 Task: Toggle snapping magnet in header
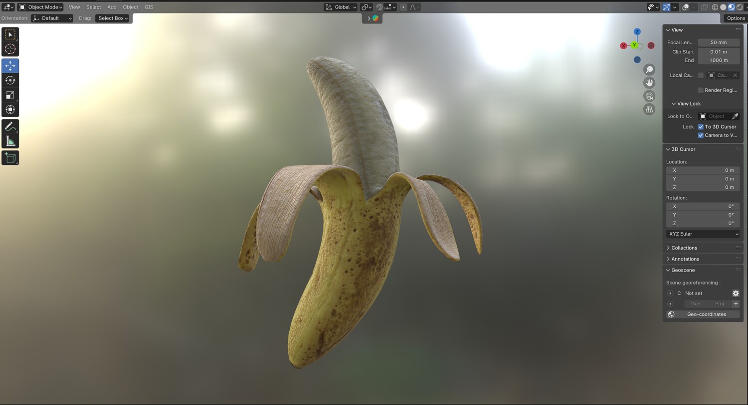tap(379, 7)
